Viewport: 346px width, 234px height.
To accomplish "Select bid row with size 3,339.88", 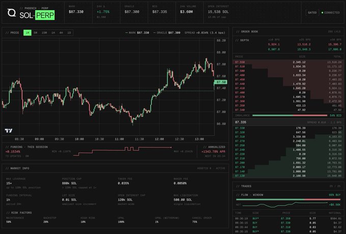I will point(288,137).
